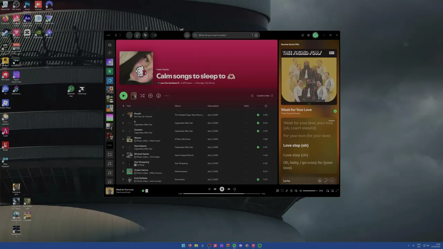The height and width of the screenshot is (249, 443).
Task: Download the playlist for offline
Action: pyautogui.click(x=158, y=96)
